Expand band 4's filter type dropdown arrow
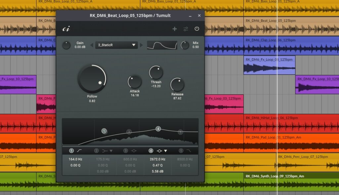Viewport: 339px width, 195px height. tap(165, 150)
